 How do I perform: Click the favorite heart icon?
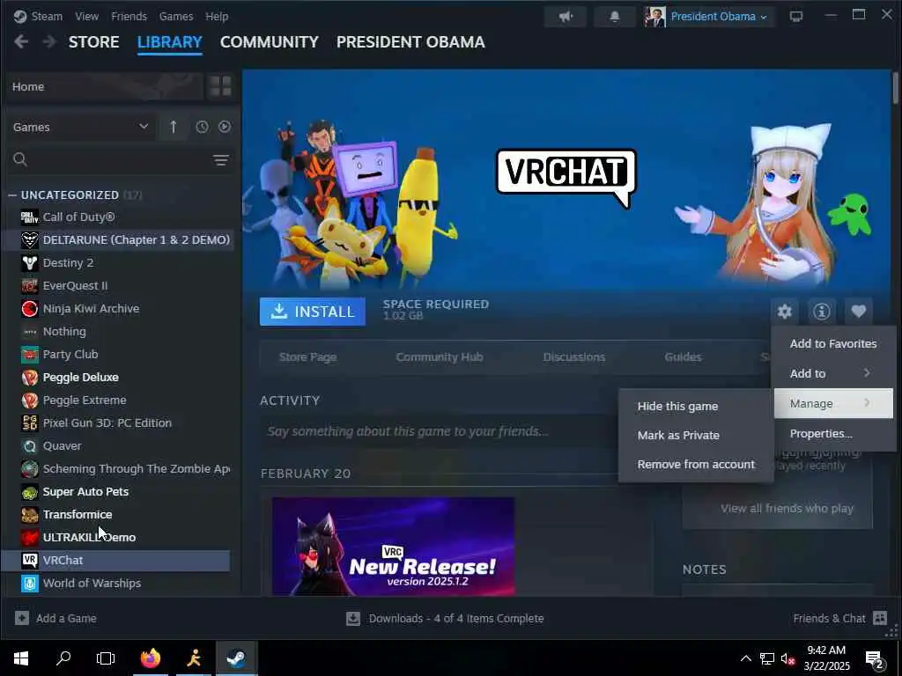(x=858, y=312)
